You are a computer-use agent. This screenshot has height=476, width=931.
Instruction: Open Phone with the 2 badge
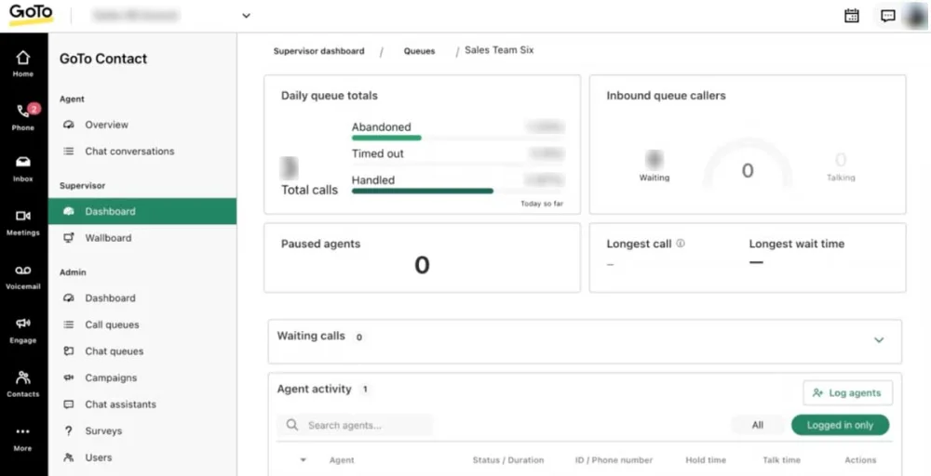click(23, 117)
